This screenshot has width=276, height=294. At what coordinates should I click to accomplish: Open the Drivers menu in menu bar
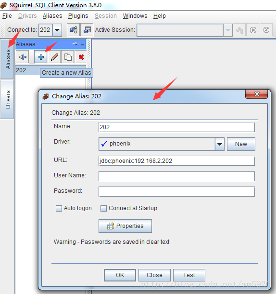(27, 16)
